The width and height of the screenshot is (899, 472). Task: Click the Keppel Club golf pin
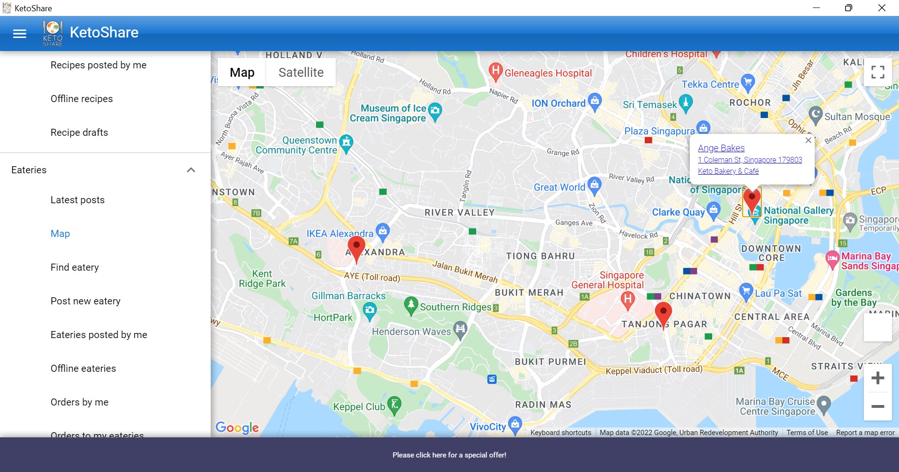click(x=395, y=406)
